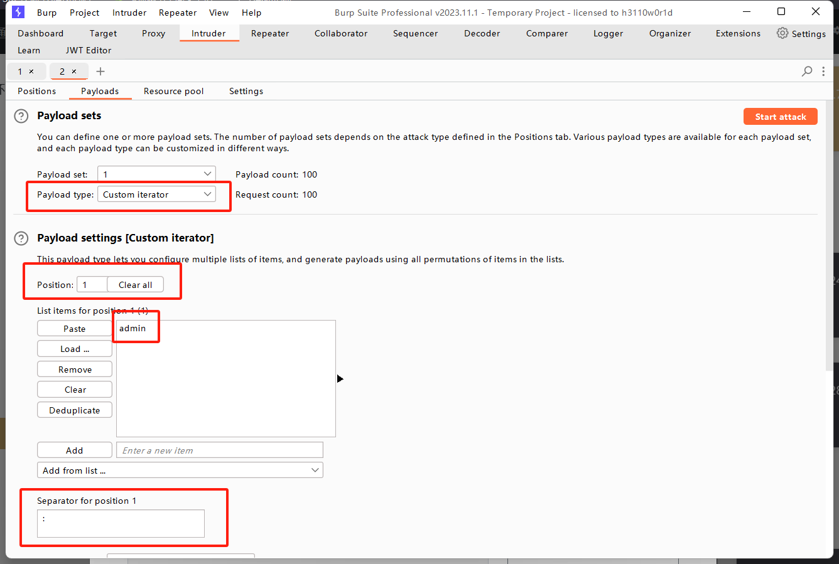Switch to the Comparer tab

[x=547, y=33]
